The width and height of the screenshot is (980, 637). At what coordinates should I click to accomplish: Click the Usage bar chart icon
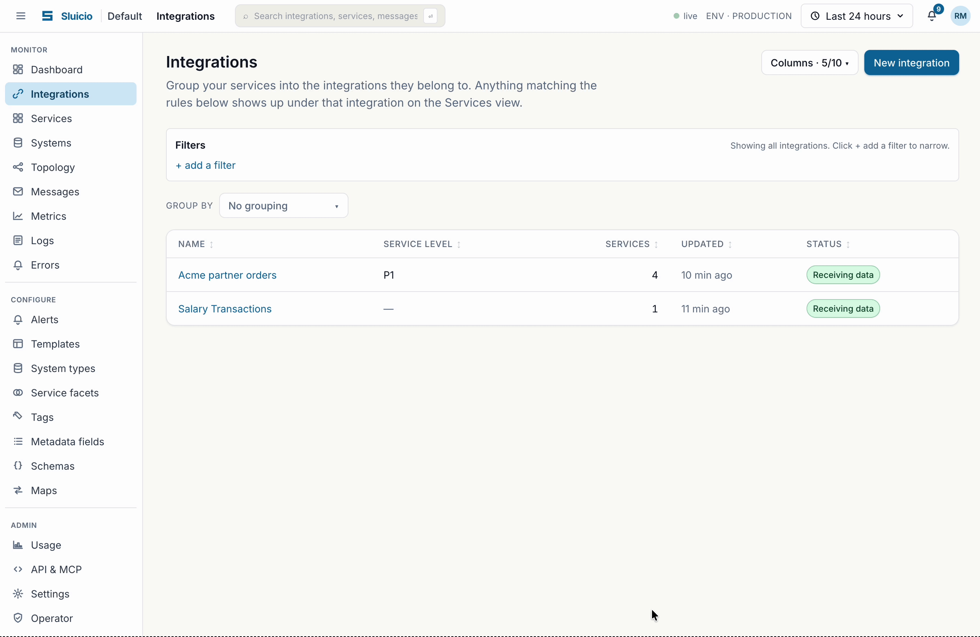[18, 545]
